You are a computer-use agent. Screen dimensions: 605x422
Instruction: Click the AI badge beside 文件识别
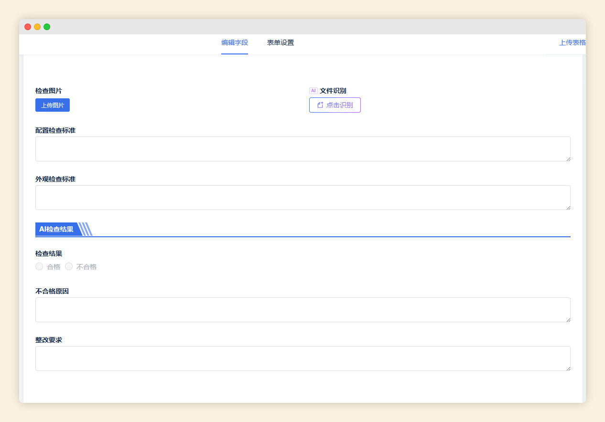(x=313, y=91)
